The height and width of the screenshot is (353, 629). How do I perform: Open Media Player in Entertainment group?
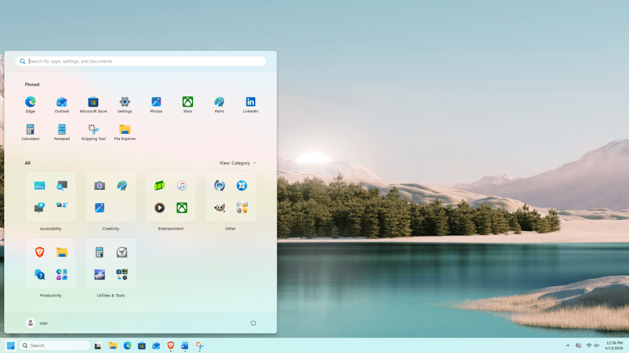(160, 208)
